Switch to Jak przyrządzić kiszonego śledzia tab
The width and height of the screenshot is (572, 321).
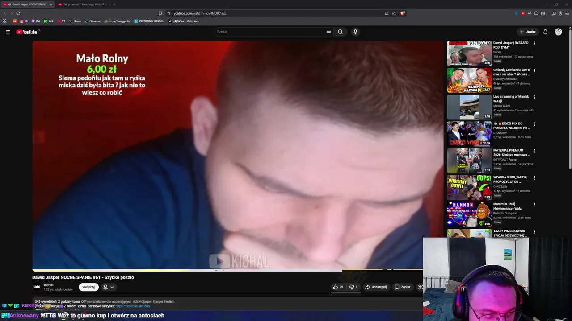pyautogui.click(x=83, y=4)
